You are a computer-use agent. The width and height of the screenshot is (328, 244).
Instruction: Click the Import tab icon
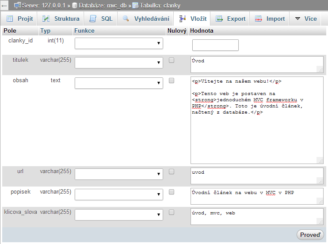pos(258,19)
